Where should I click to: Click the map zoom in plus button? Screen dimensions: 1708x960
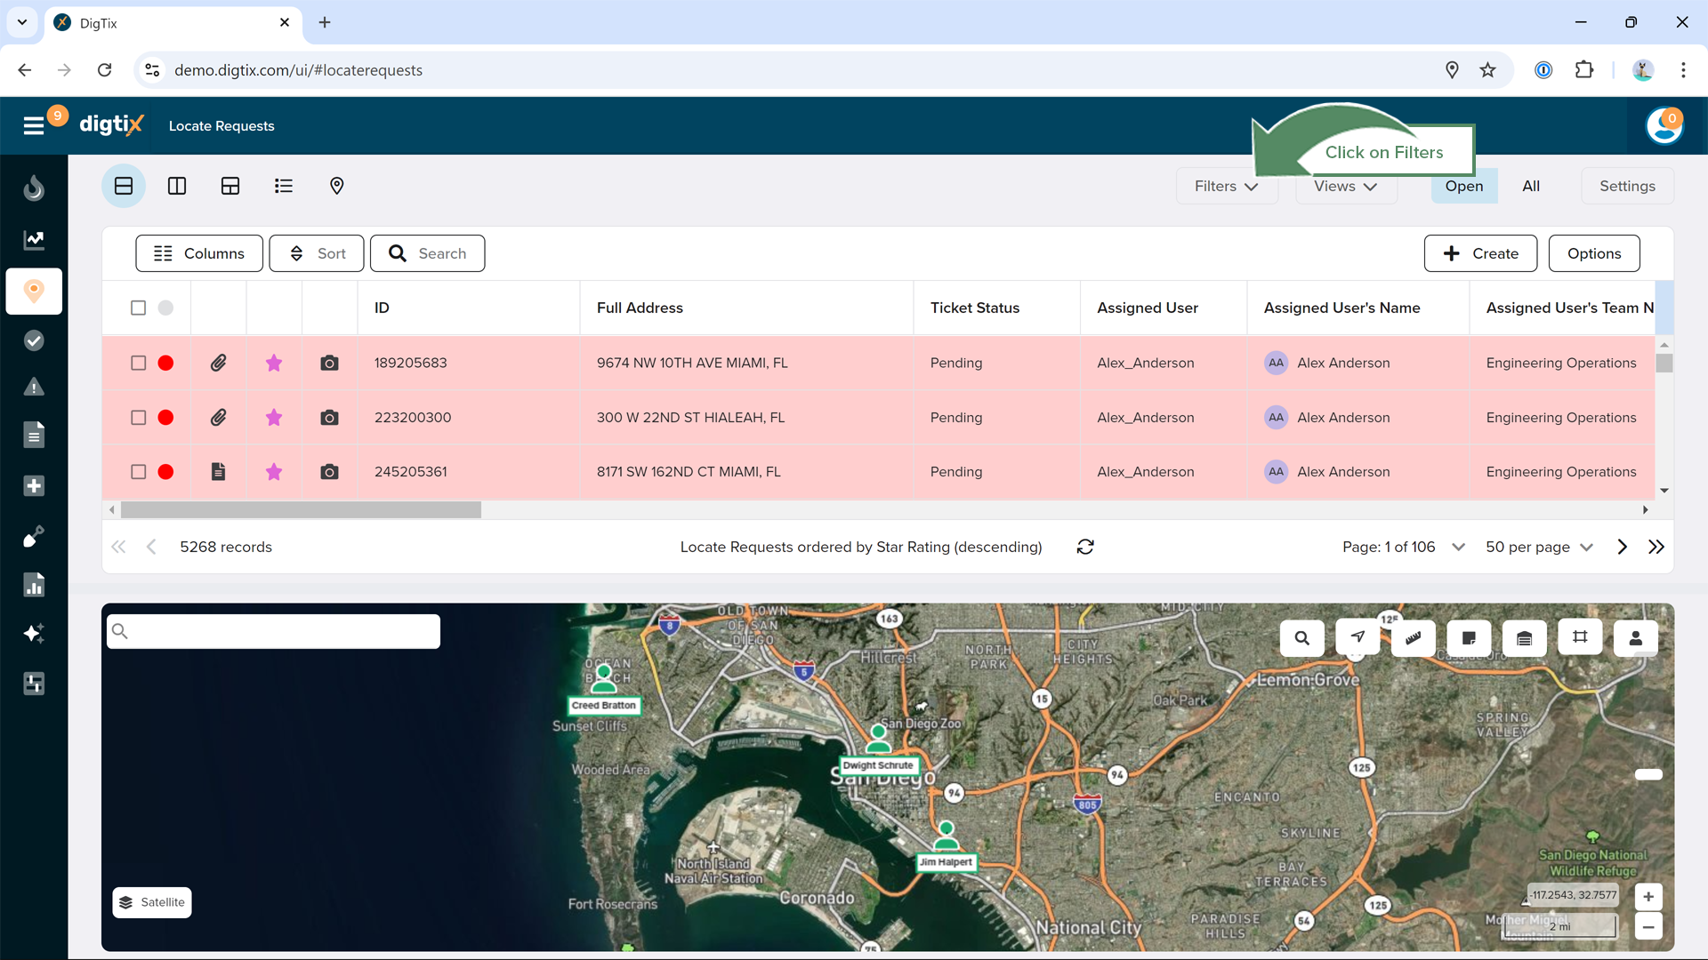1648,896
